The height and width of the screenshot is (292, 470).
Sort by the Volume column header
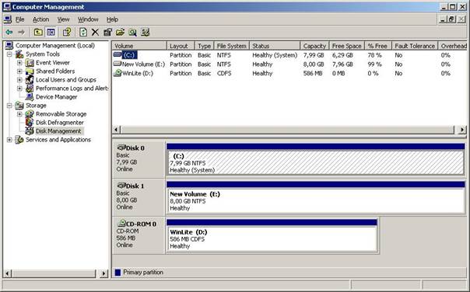click(139, 46)
